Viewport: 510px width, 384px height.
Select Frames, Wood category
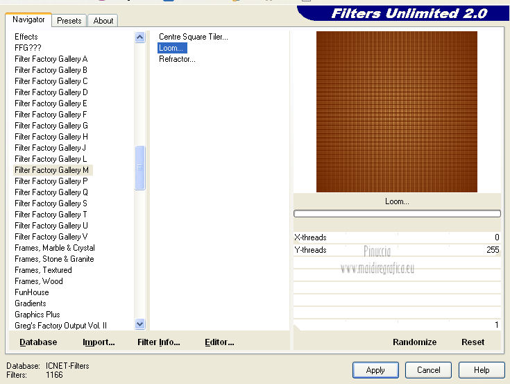point(39,281)
